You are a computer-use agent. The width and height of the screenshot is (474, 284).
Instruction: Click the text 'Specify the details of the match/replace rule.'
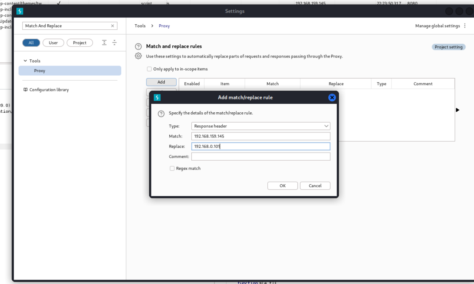coord(211,113)
